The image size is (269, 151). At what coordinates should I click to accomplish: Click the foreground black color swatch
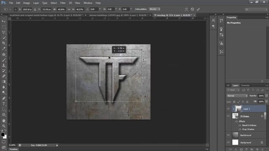pos(3,134)
